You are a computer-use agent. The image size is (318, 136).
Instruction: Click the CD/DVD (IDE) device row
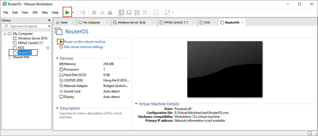[94, 80]
